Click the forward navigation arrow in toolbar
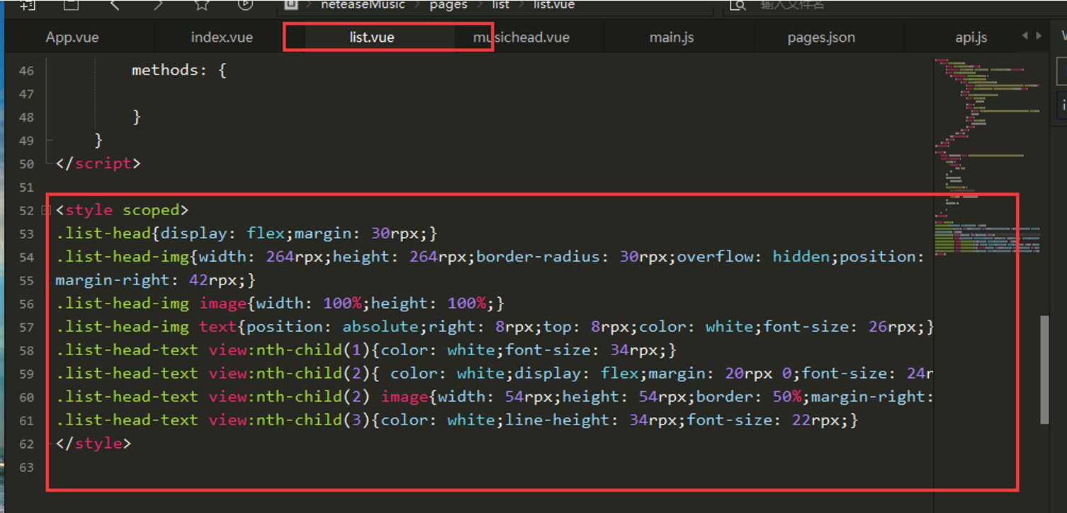 point(158,5)
